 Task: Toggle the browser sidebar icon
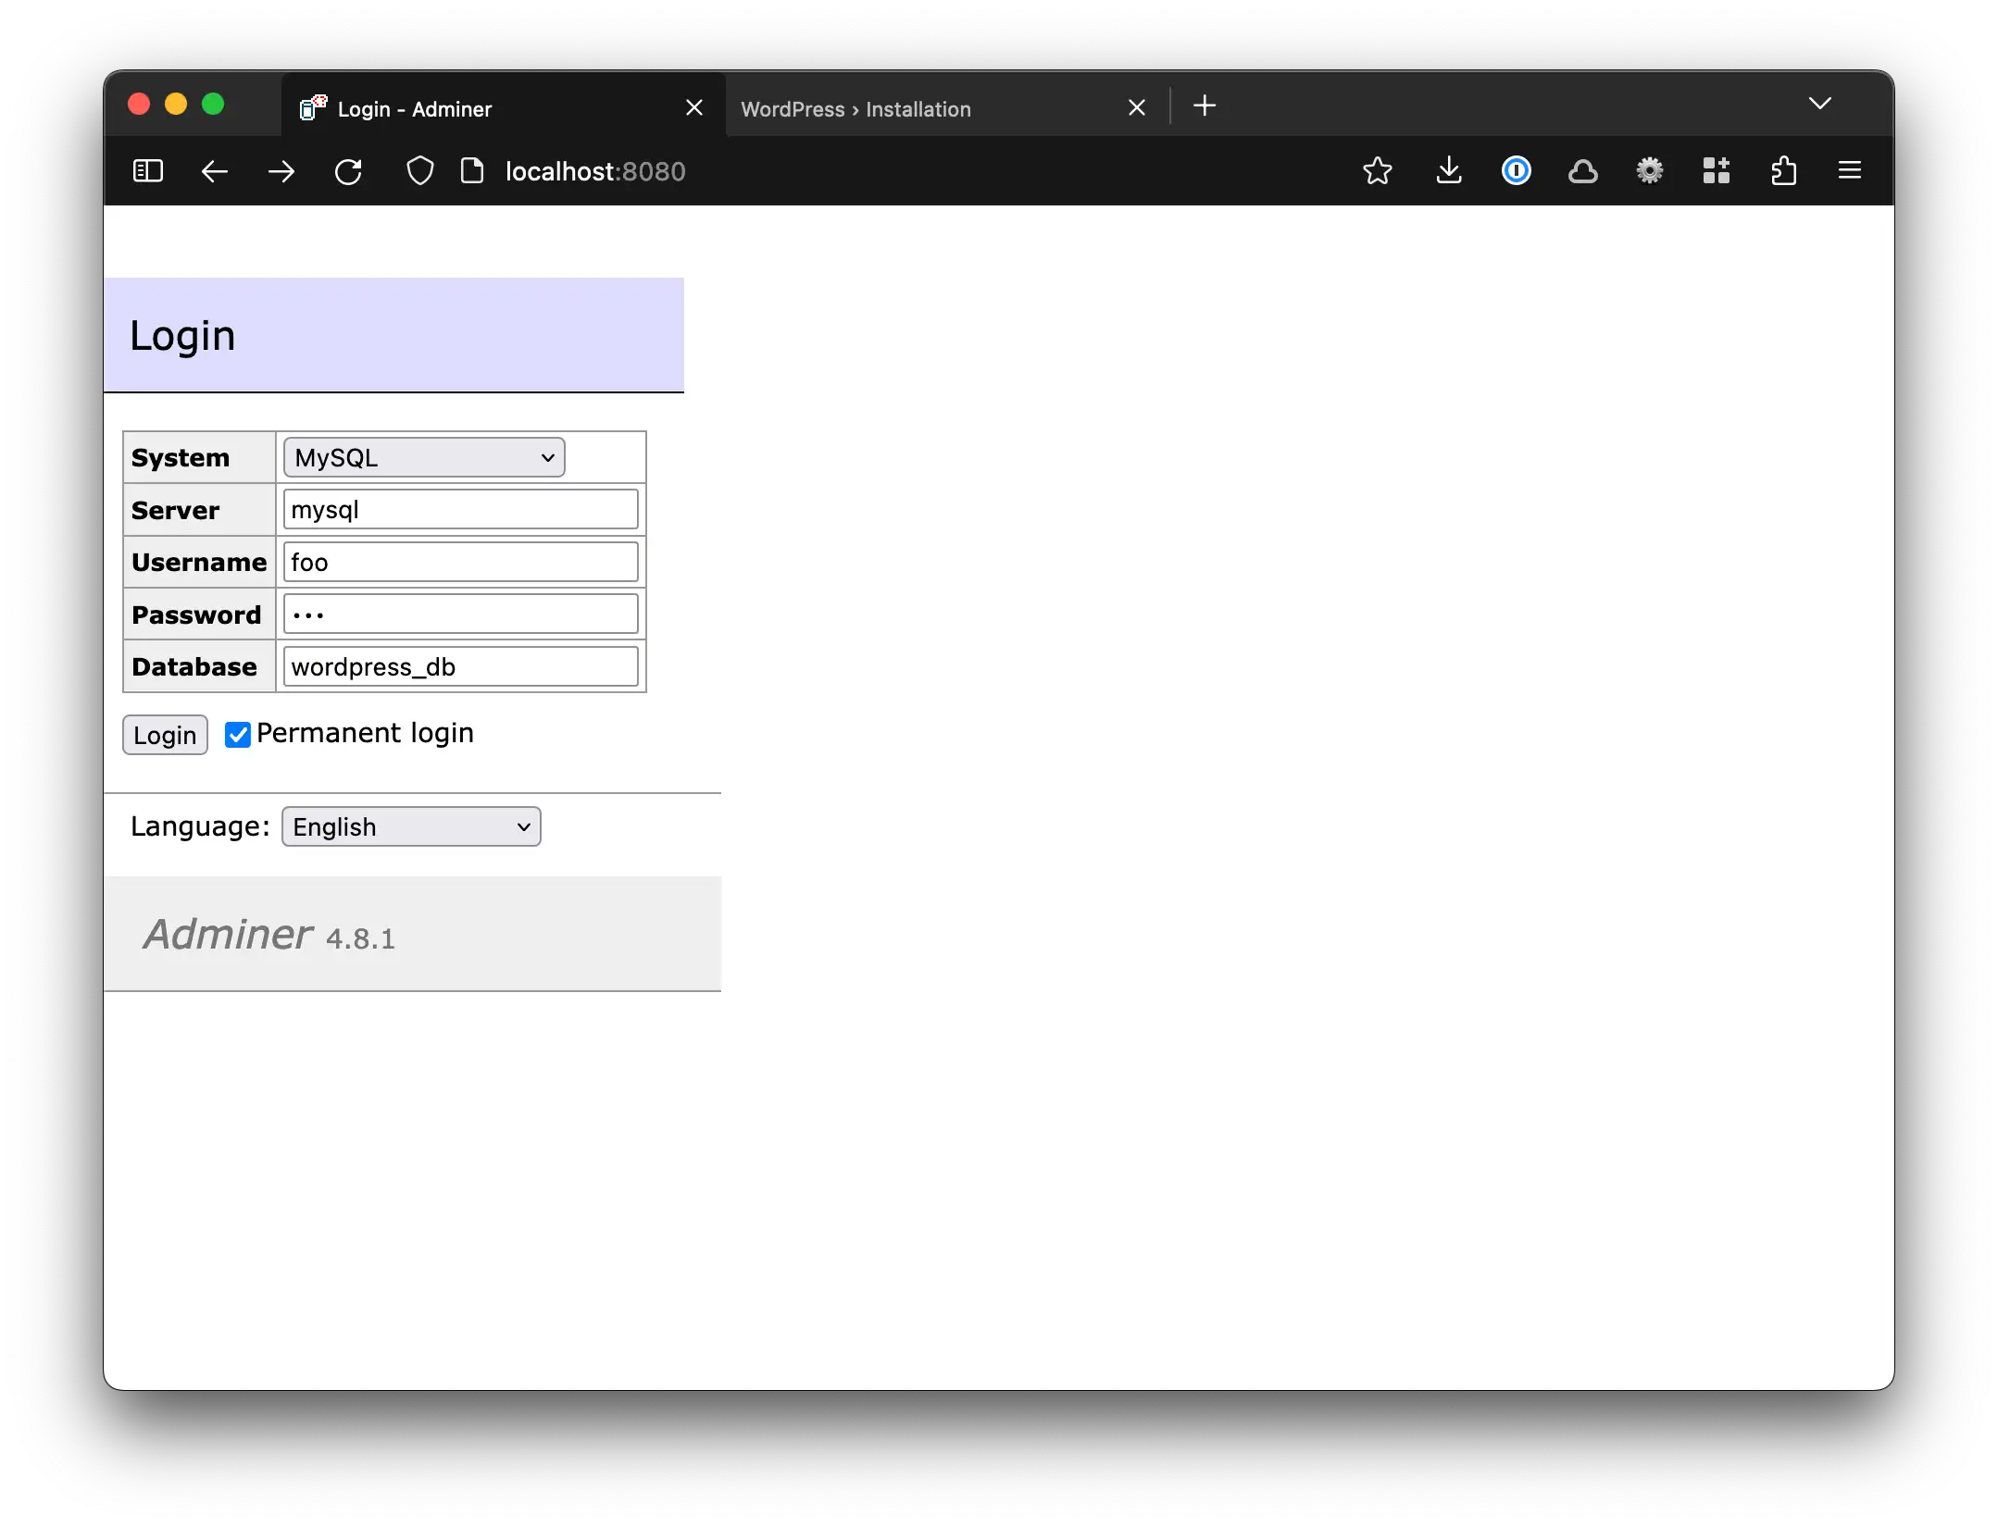(x=148, y=171)
